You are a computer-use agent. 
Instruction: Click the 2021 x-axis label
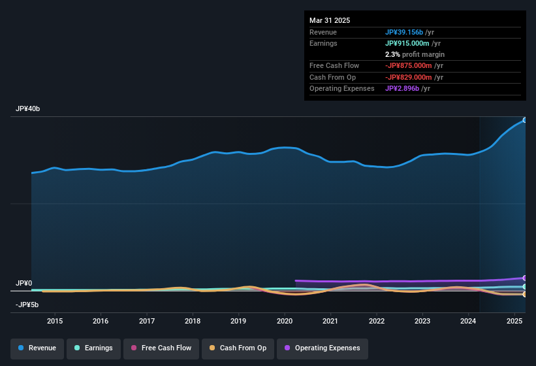(x=330, y=321)
